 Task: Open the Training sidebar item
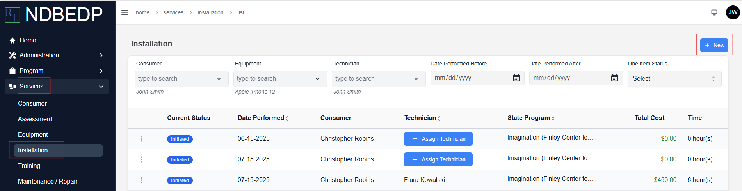coord(29,166)
